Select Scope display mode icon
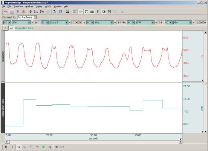The image size is (208, 151). tap(6, 12)
